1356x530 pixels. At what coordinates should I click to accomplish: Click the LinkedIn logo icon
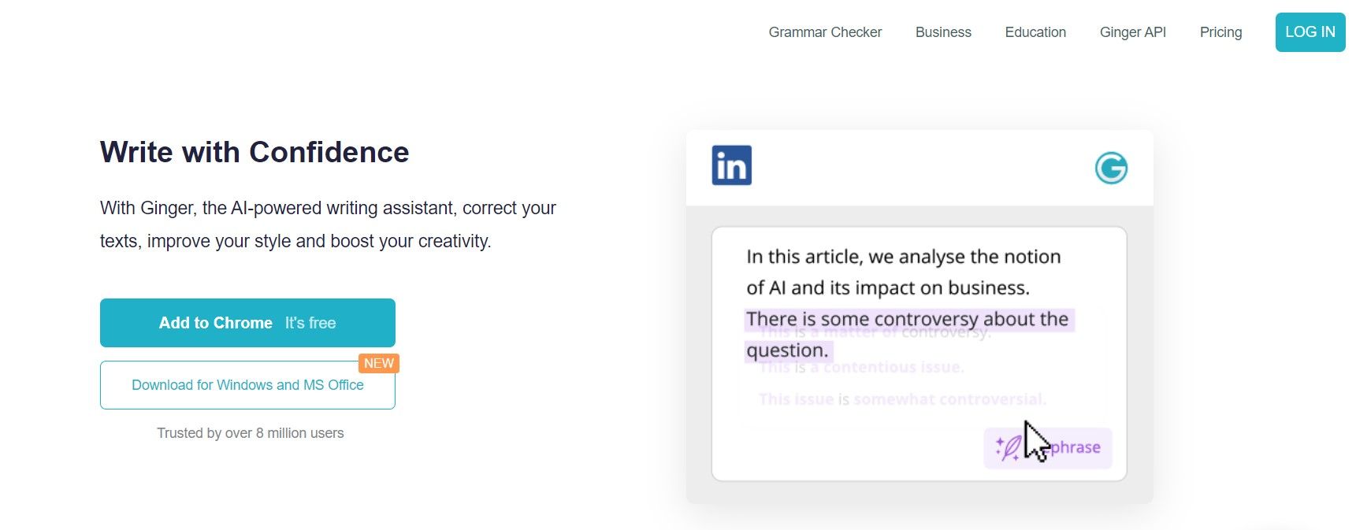(731, 165)
